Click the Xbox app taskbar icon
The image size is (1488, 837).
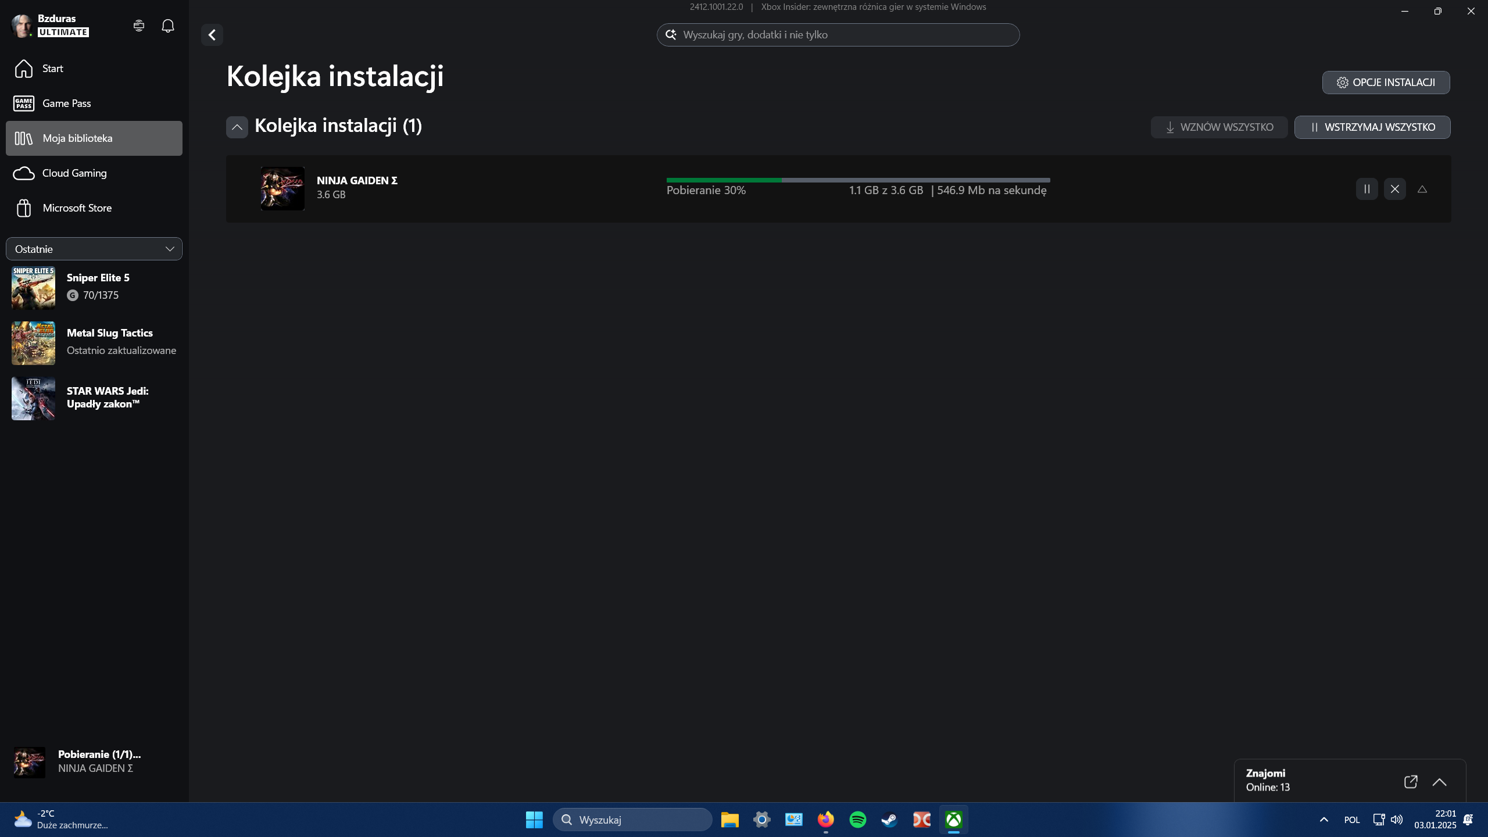tap(954, 820)
